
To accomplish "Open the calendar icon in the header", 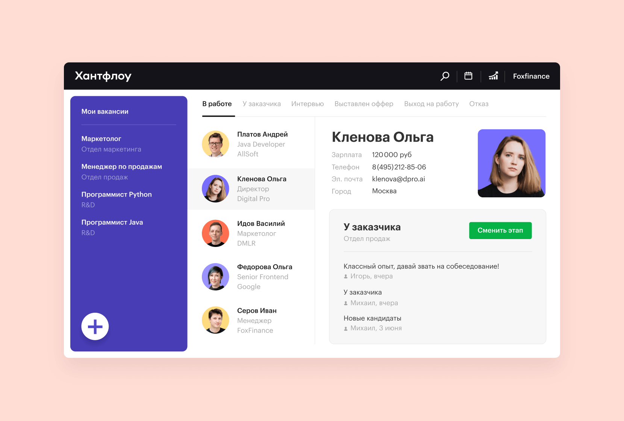I will [468, 76].
